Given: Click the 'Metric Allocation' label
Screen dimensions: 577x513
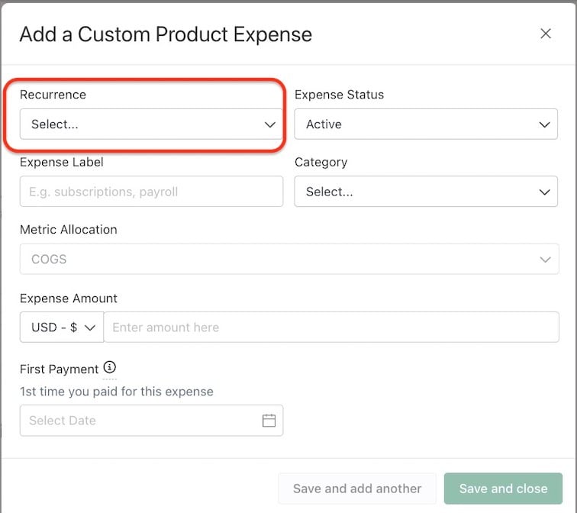Looking at the screenshot, I should tap(69, 230).
